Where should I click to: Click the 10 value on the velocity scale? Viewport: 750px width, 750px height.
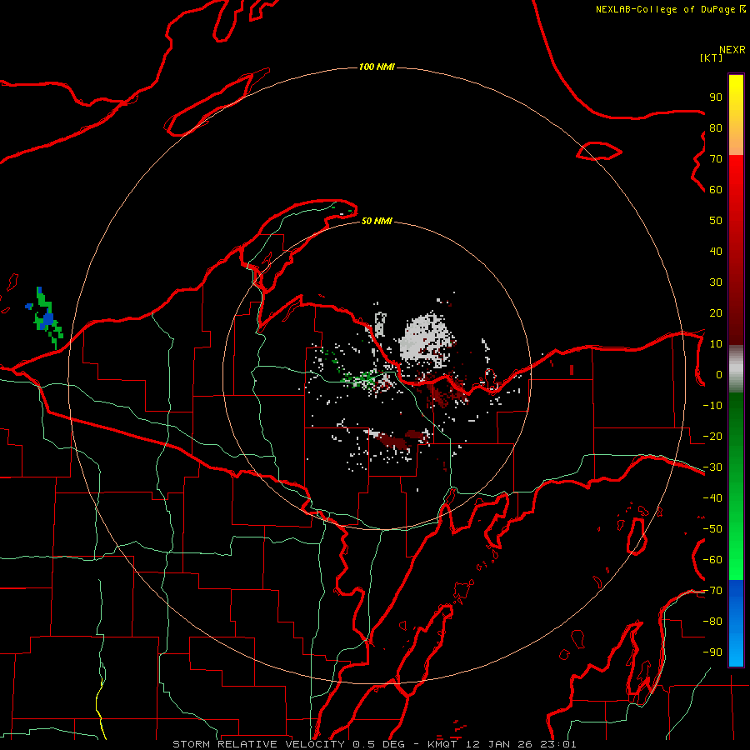tap(716, 344)
